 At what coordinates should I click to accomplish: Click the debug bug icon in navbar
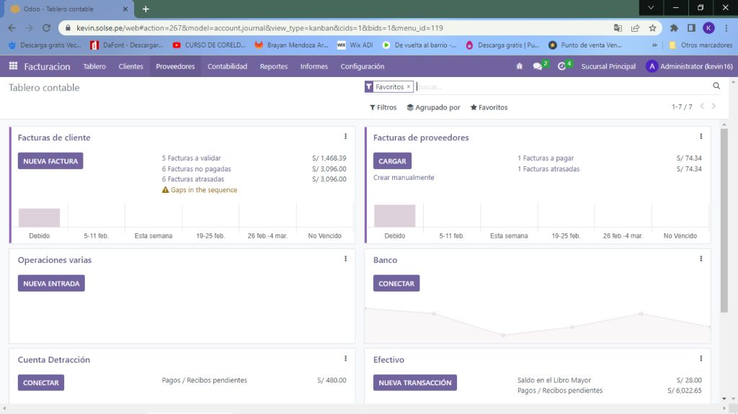520,66
